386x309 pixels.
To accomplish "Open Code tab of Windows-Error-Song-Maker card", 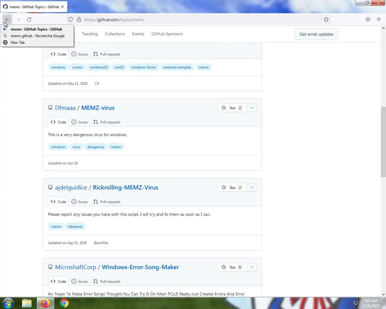I will pyautogui.click(x=58, y=282).
